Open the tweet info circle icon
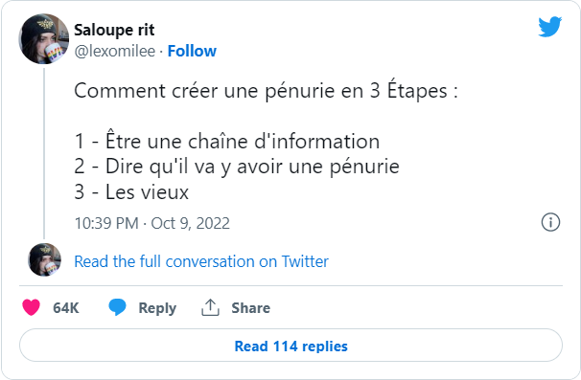 pos(550,222)
